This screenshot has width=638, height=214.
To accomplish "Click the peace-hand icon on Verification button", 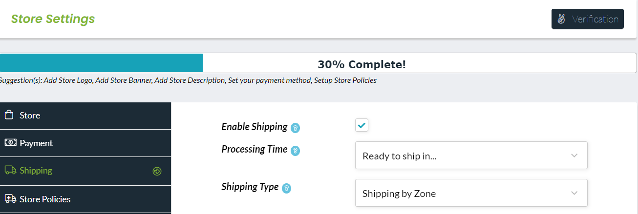I will [562, 19].
